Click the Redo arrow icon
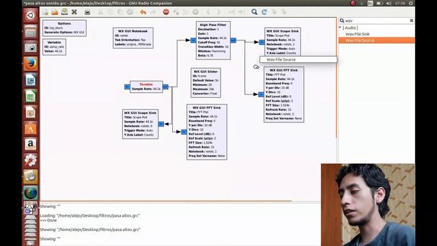The height and width of the screenshot is (246, 437). coord(153,12)
